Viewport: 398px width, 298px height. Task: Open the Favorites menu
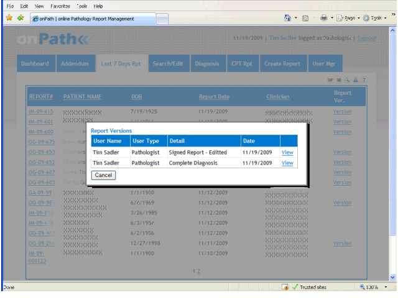[x=61, y=6]
